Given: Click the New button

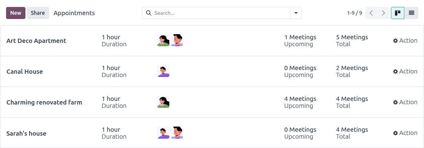Looking at the screenshot, I should pos(16,13).
